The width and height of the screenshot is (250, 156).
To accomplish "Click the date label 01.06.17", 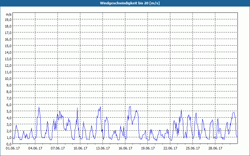I will [x=13, y=149].
